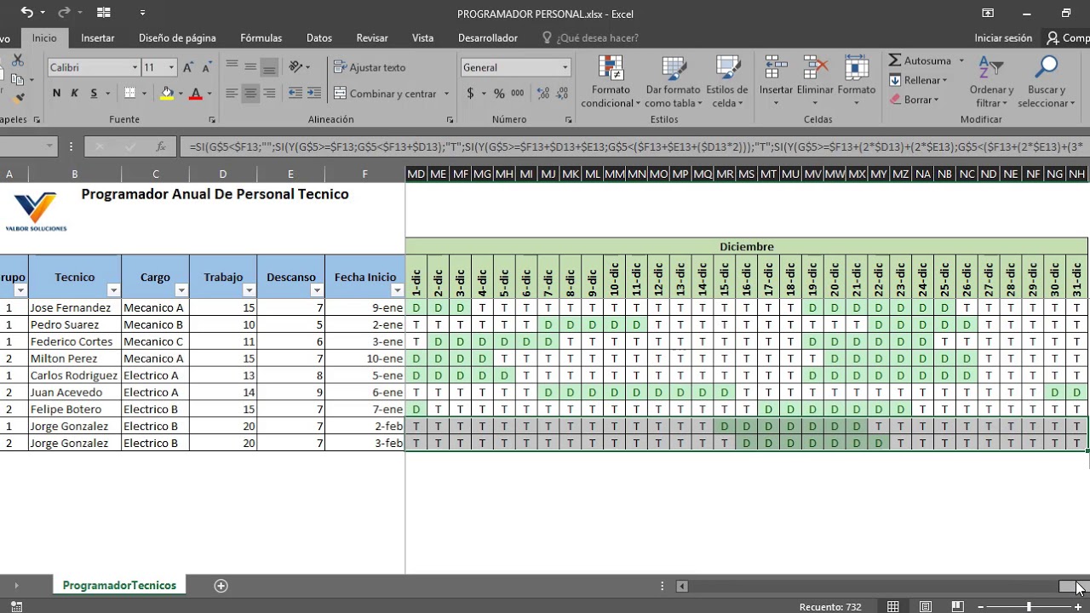This screenshot has height=613, width=1090.
Task: Open Formato condicional
Action: coord(611,83)
